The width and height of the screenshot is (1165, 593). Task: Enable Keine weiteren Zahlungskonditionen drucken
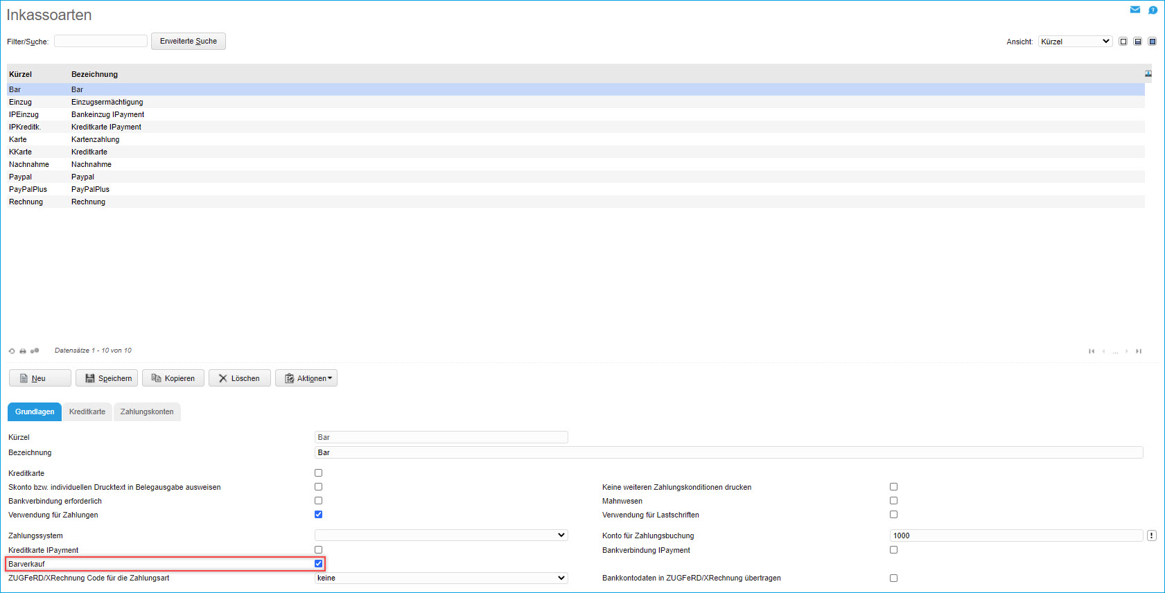tap(894, 487)
